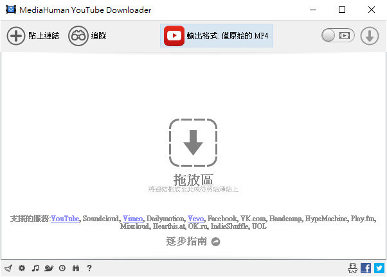Open the 輸出格式 output format selector
Viewport: 387px width, 277px height.
[x=217, y=36]
